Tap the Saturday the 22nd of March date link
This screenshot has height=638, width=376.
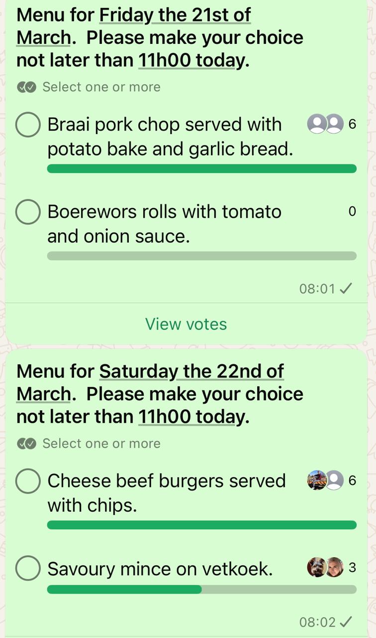(191, 371)
